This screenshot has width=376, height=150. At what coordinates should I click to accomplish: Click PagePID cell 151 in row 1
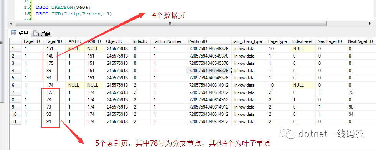[54, 49]
